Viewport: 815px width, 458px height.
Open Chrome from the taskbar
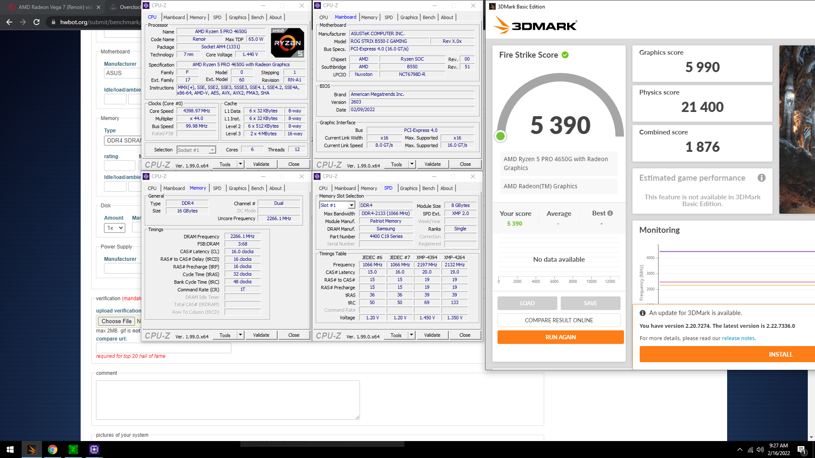tap(53, 450)
